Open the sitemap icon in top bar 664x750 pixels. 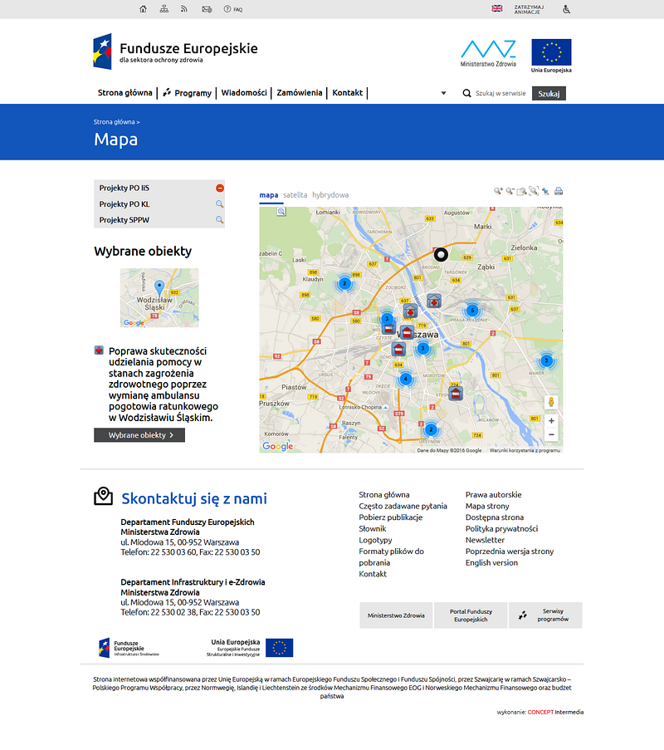164,9
